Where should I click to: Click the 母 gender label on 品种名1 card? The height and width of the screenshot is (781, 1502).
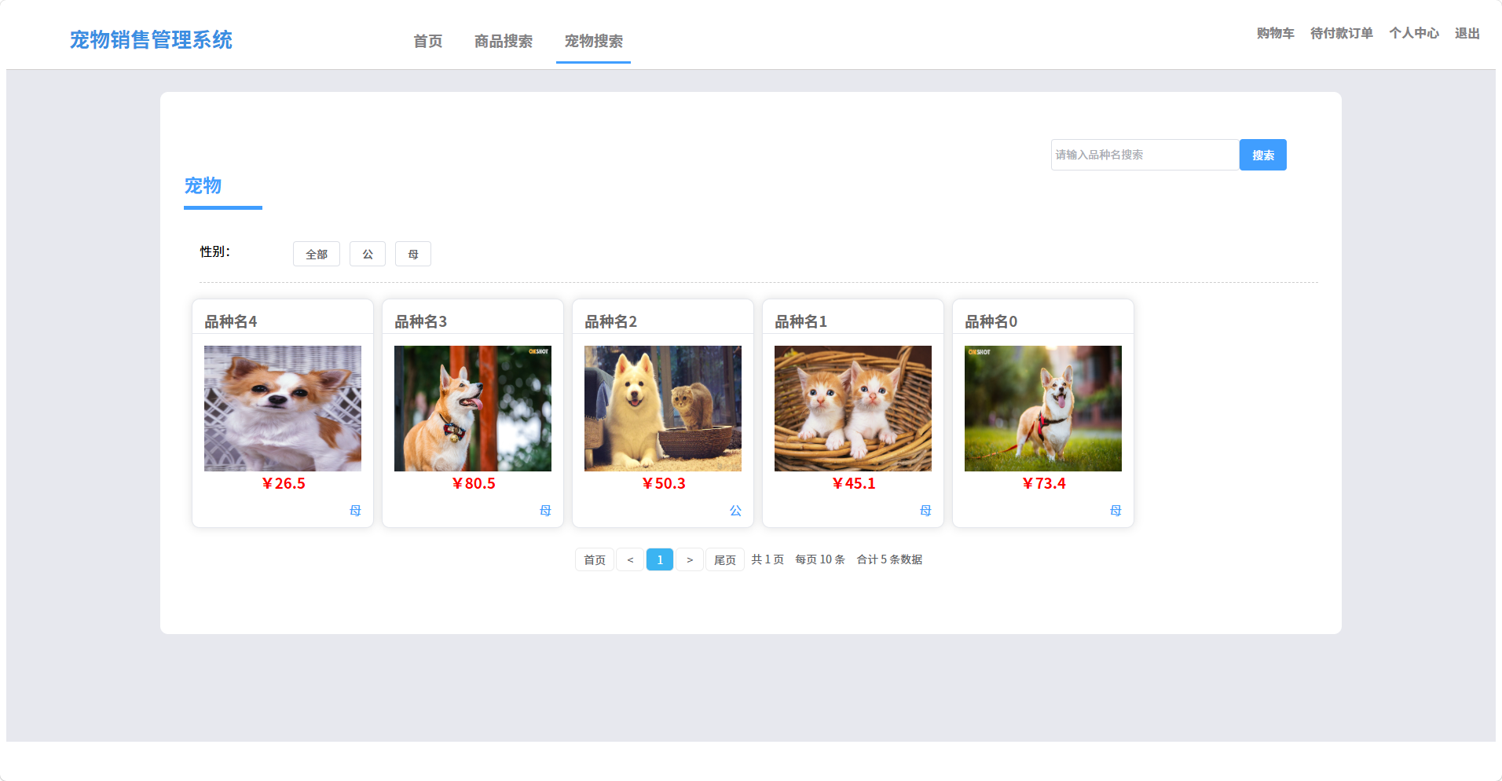[925, 511]
